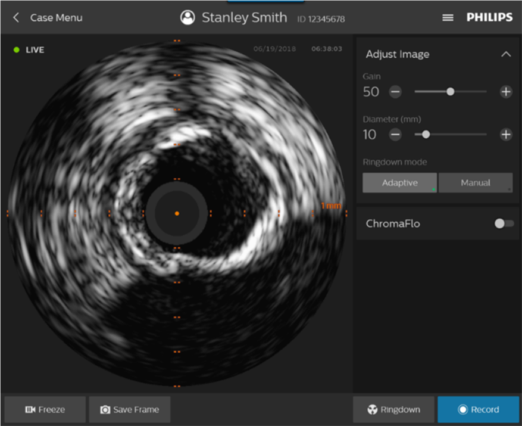Click the orange catheter center dot

(177, 213)
